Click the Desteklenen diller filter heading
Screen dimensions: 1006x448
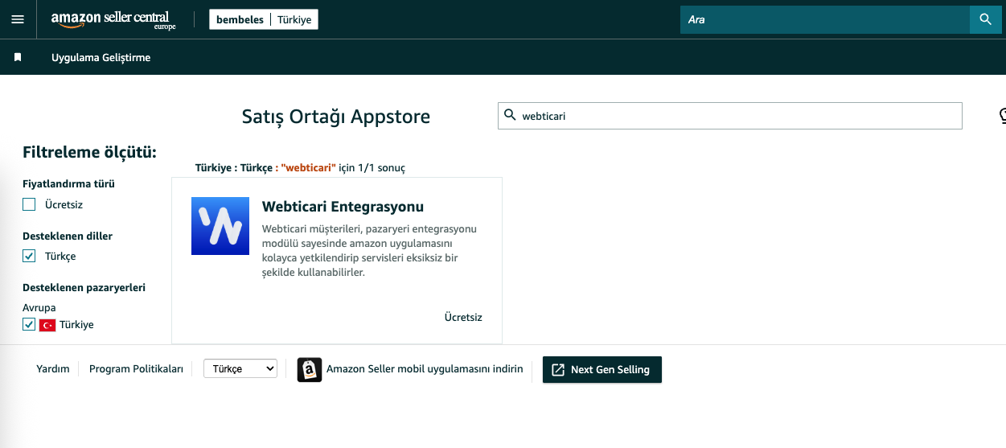tap(68, 236)
